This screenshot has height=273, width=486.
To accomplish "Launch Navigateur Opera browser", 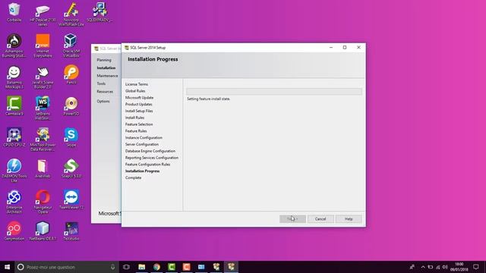I will point(43,202).
